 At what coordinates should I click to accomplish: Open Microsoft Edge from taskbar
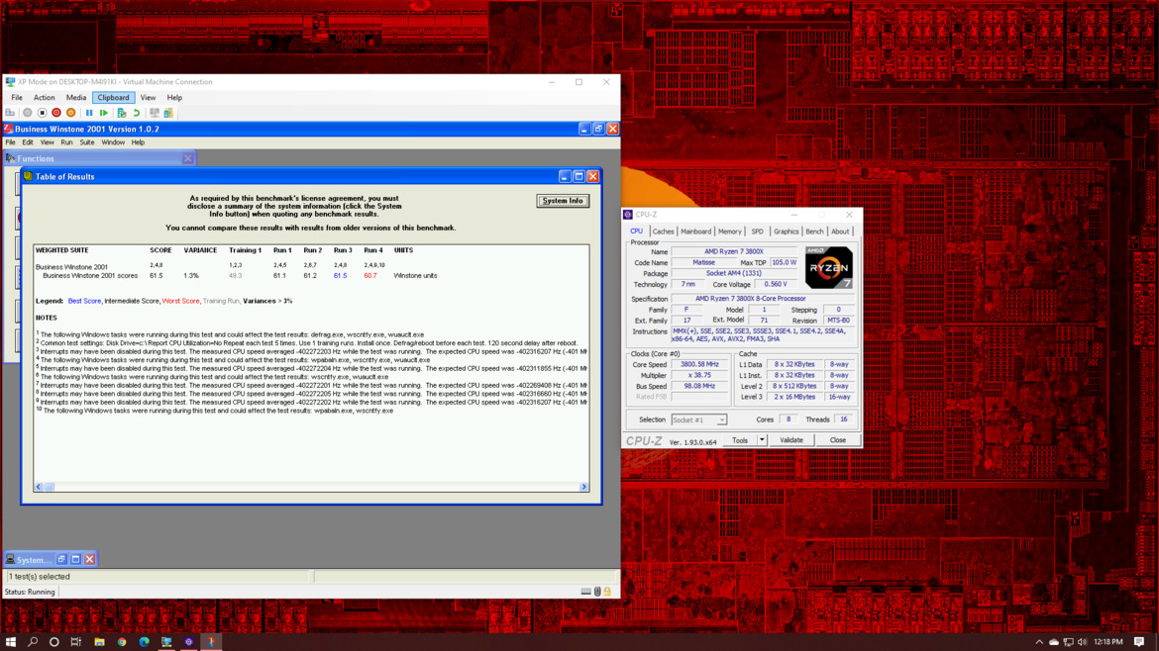[145, 641]
